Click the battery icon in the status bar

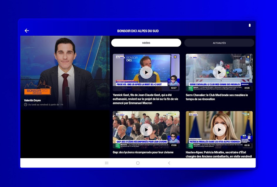(250, 25)
